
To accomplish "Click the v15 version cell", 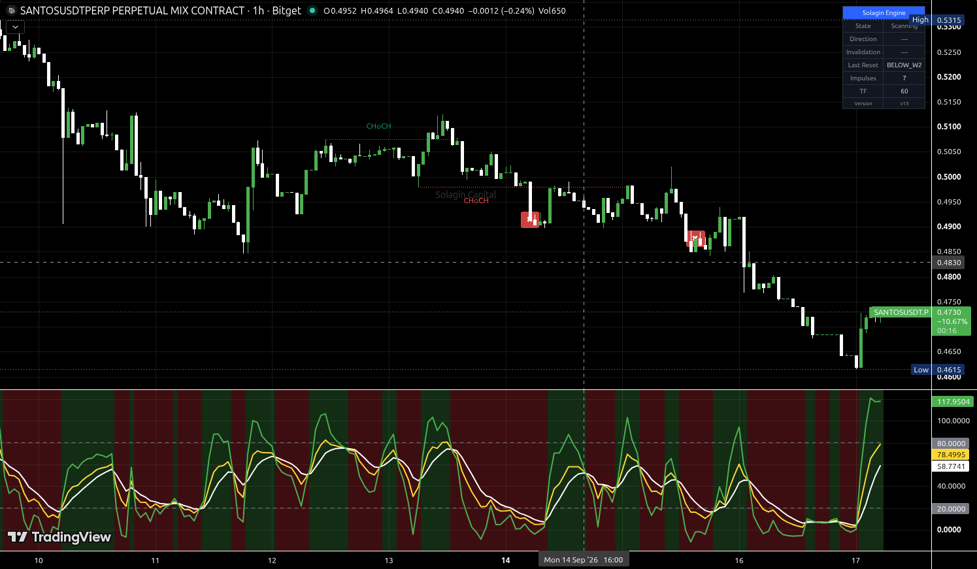I will click(x=904, y=103).
